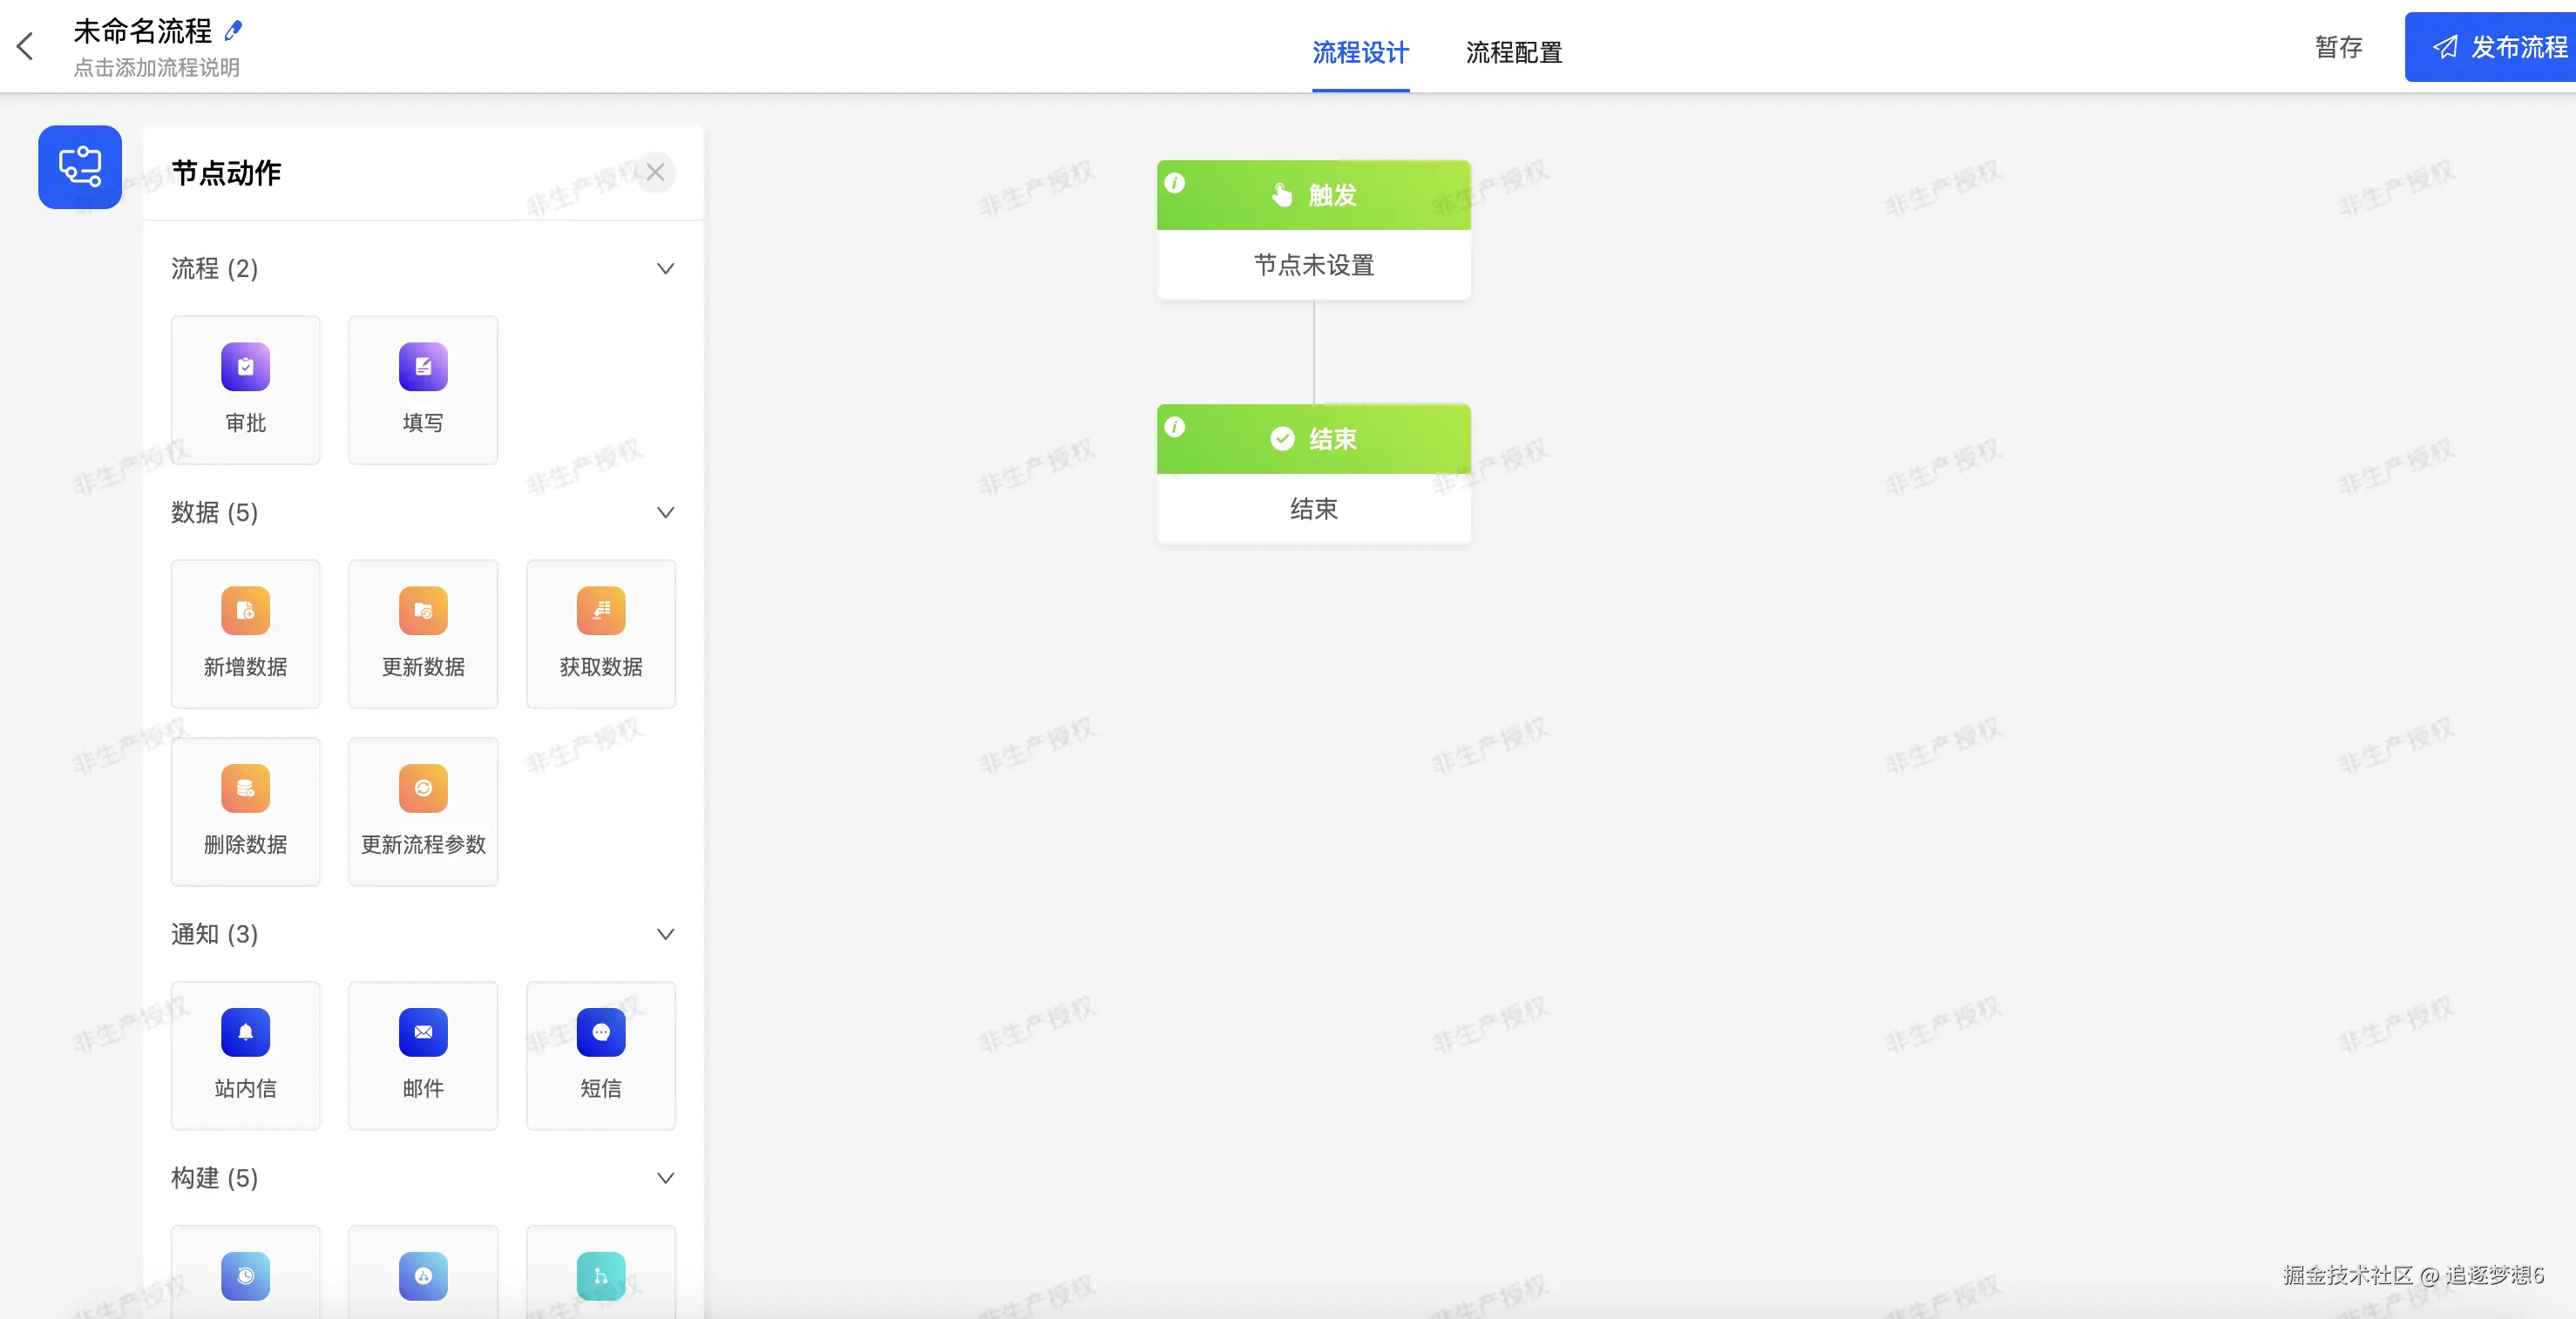Collapse the 通知 (3) section
The width and height of the screenshot is (2576, 1319).
pos(665,934)
